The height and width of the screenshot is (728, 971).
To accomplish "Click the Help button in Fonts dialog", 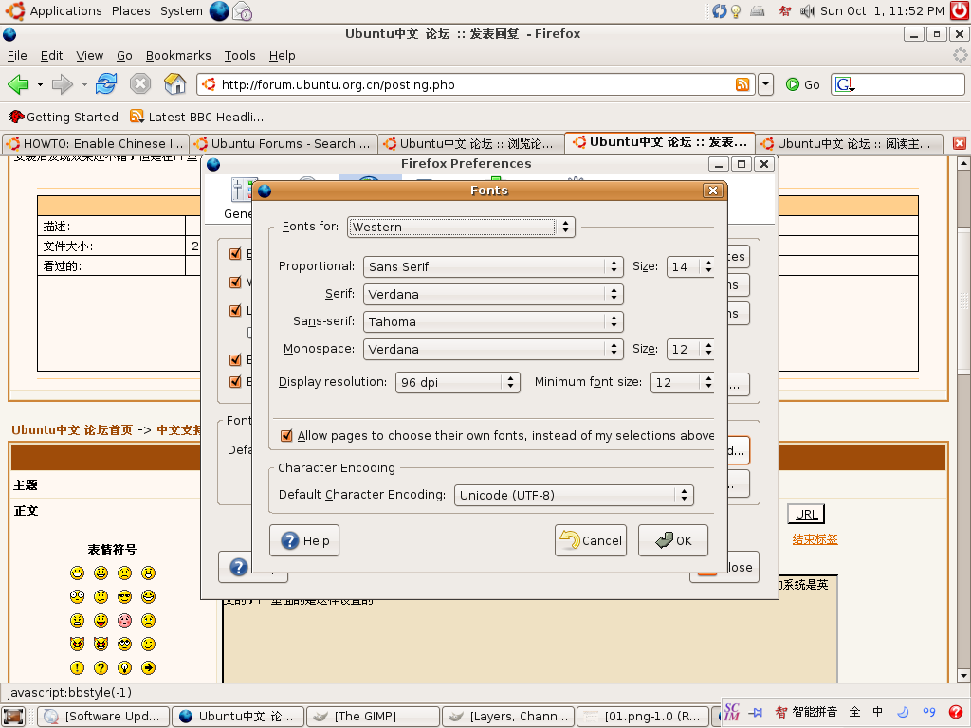I will pos(304,540).
